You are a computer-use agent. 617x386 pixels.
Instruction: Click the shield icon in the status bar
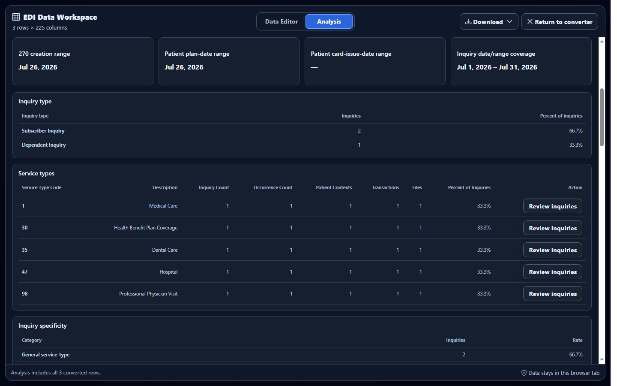coord(524,373)
